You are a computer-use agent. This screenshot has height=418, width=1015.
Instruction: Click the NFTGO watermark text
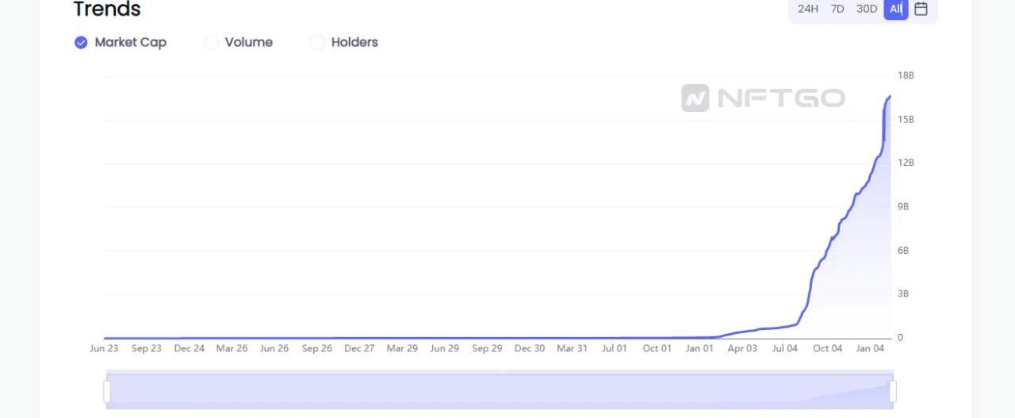781,98
